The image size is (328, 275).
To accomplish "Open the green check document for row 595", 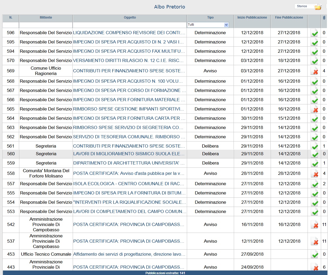I will 314,42.
